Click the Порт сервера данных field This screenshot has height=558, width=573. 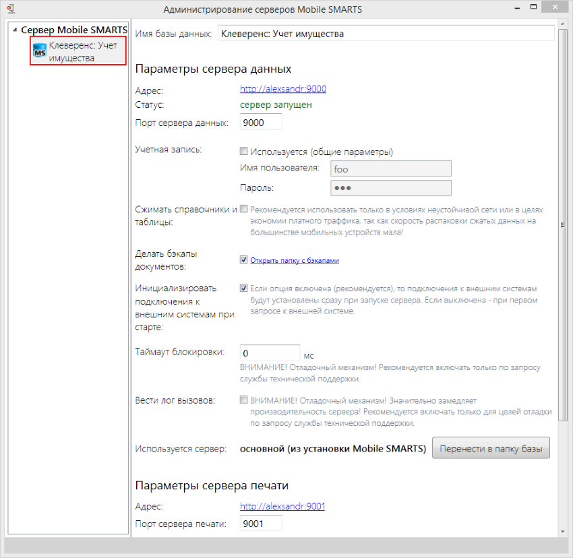(x=261, y=122)
